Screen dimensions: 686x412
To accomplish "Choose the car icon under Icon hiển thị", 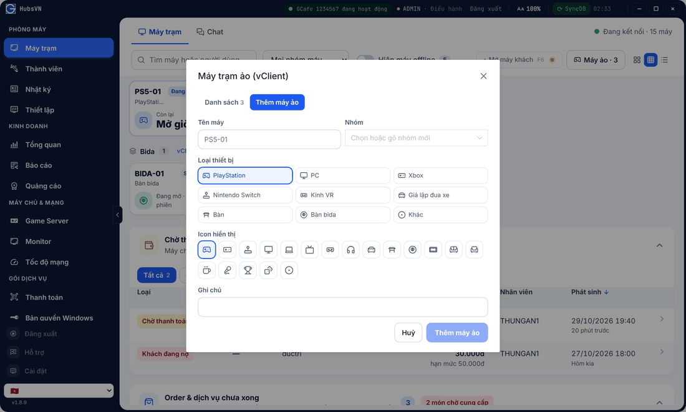I will click(372, 250).
